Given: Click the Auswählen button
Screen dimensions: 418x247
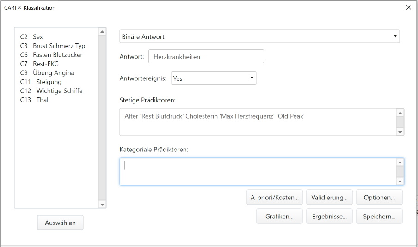Looking at the screenshot, I should pos(60,223).
